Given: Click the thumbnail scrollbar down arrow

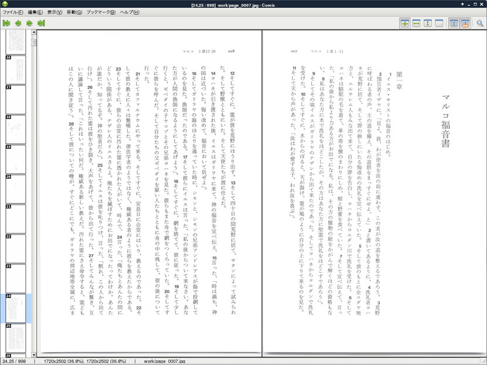Looking at the screenshot, I should [x=34, y=355].
